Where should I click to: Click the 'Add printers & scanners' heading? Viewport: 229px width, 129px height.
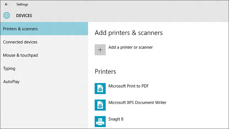129,32
